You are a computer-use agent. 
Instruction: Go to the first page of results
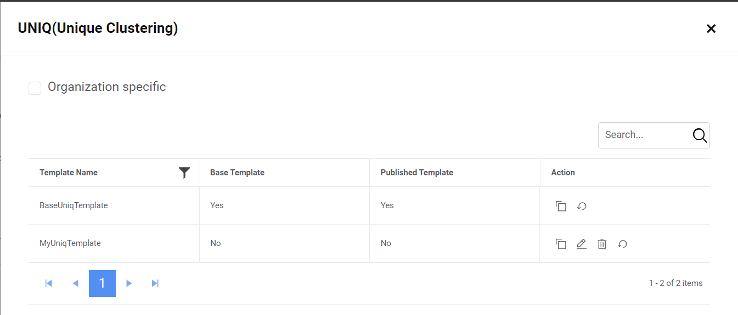tap(49, 283)
